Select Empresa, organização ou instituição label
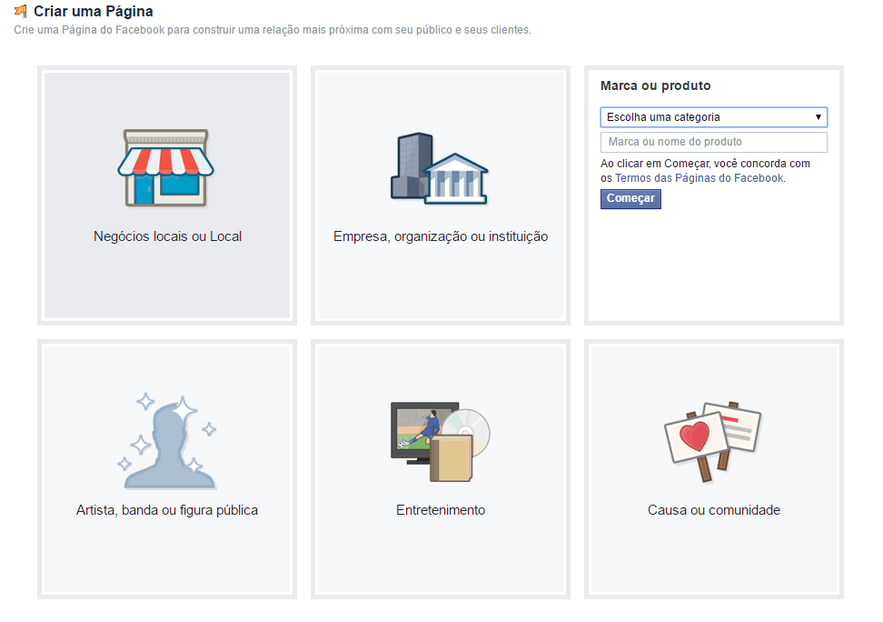This screenshot has width=883, height=622. [x=441, y=236]
